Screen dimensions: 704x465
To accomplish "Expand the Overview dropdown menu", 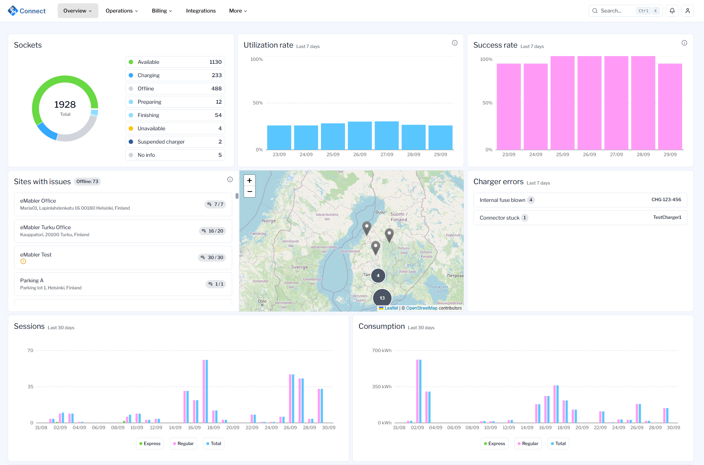I will [78, 11].
